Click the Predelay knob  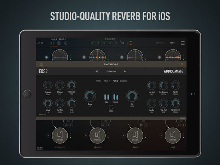(x=48, y=85)
